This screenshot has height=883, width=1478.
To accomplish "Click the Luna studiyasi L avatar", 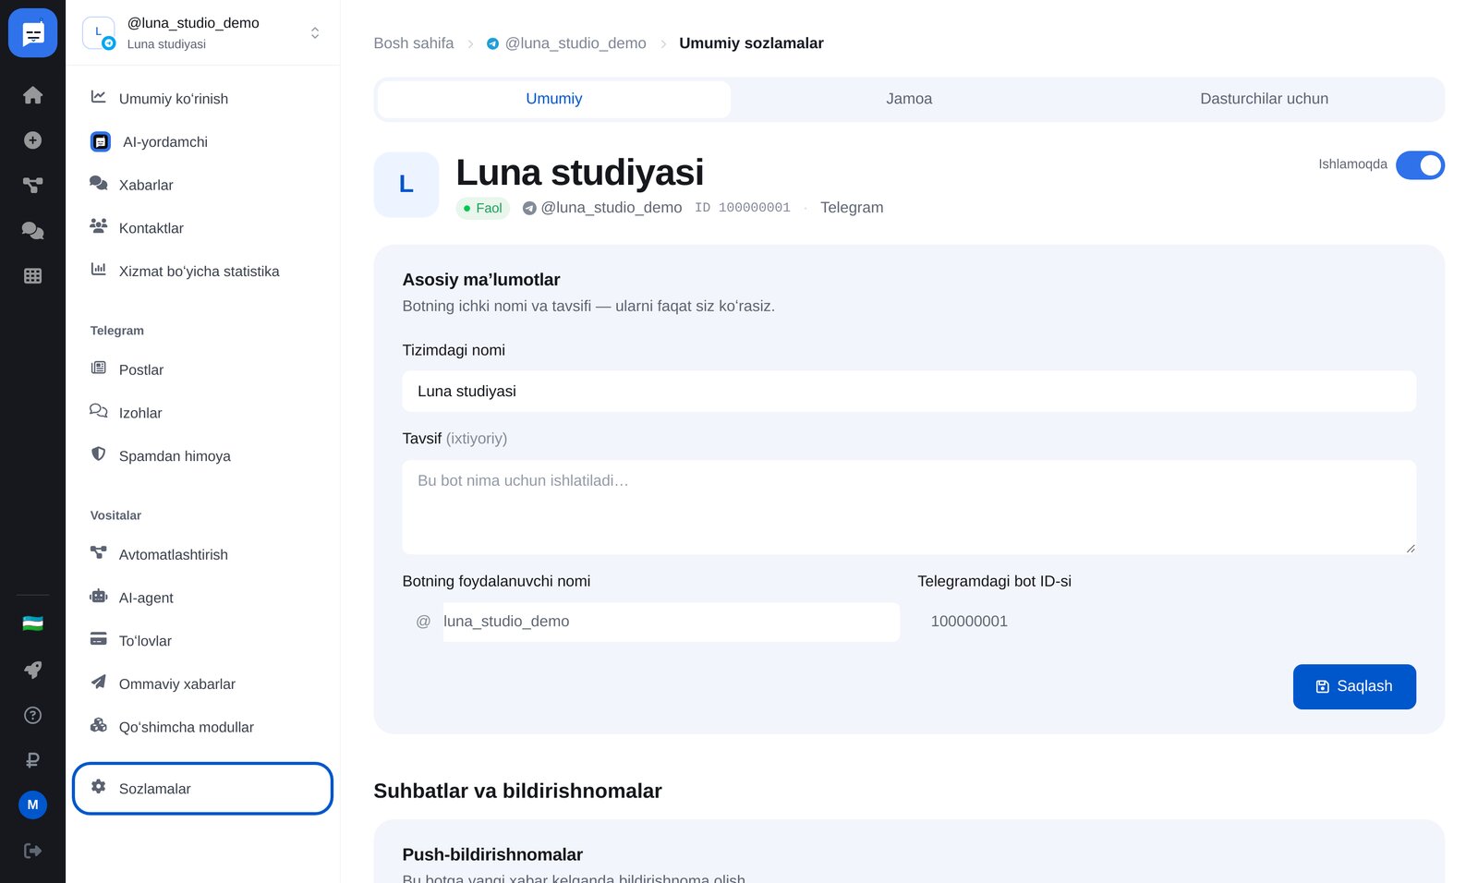I will (406, 185).
